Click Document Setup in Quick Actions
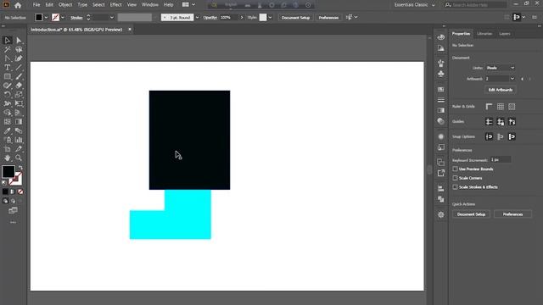Image resolution: width=543 pixels, height=305 pixels. (x=471, y=214)
